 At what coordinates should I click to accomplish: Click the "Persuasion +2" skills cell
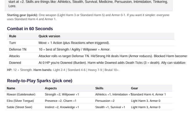click(105, 101)
